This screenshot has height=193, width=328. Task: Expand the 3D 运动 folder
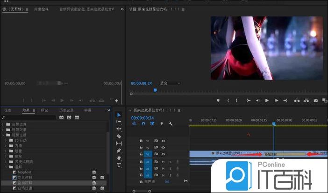tap(6, 141)
